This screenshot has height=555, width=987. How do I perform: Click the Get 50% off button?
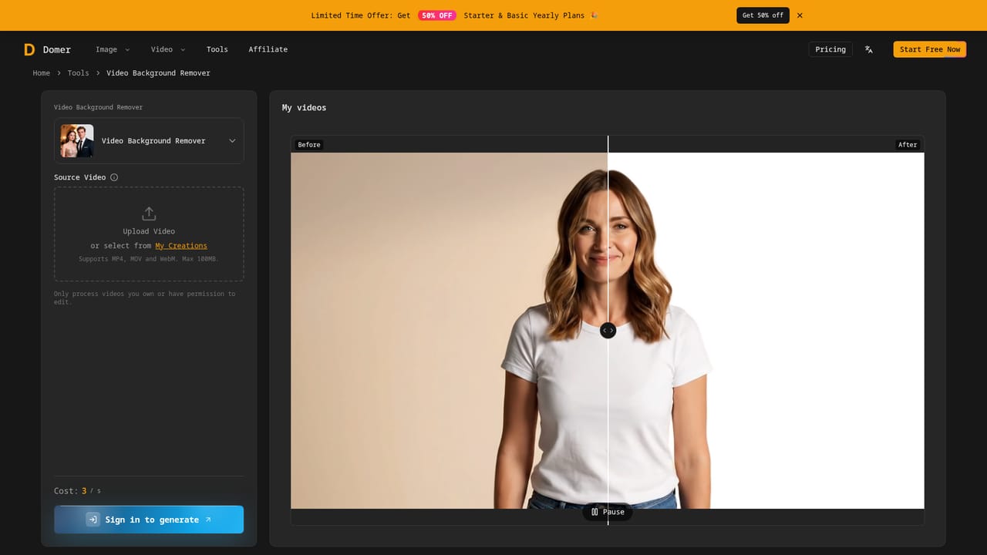point(763,15)
